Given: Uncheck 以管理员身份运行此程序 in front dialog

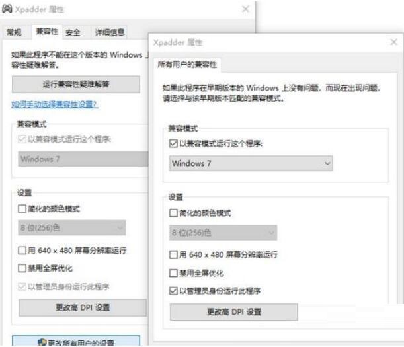Looking at the screenshot, I should click(173, 291).
